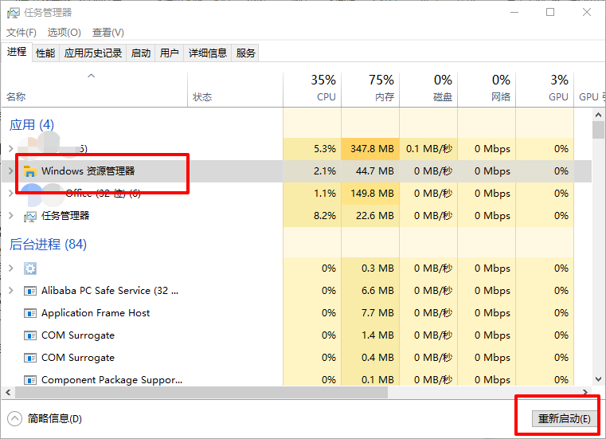Open the 文件(F) menu

[x=22, y=33]
